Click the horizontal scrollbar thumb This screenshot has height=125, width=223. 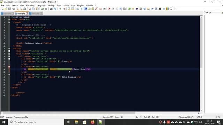(69, 113)
